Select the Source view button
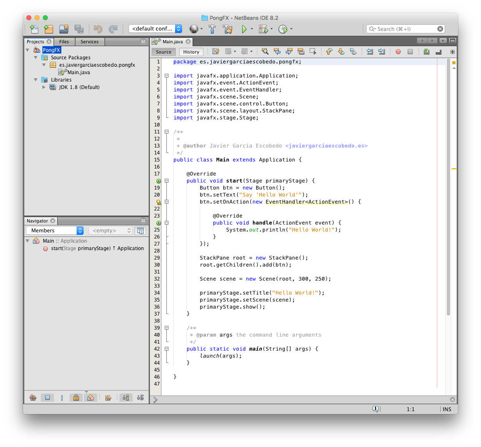Image resolution: width=481 pixels, height=447 pixels. (x=163, y=51)
